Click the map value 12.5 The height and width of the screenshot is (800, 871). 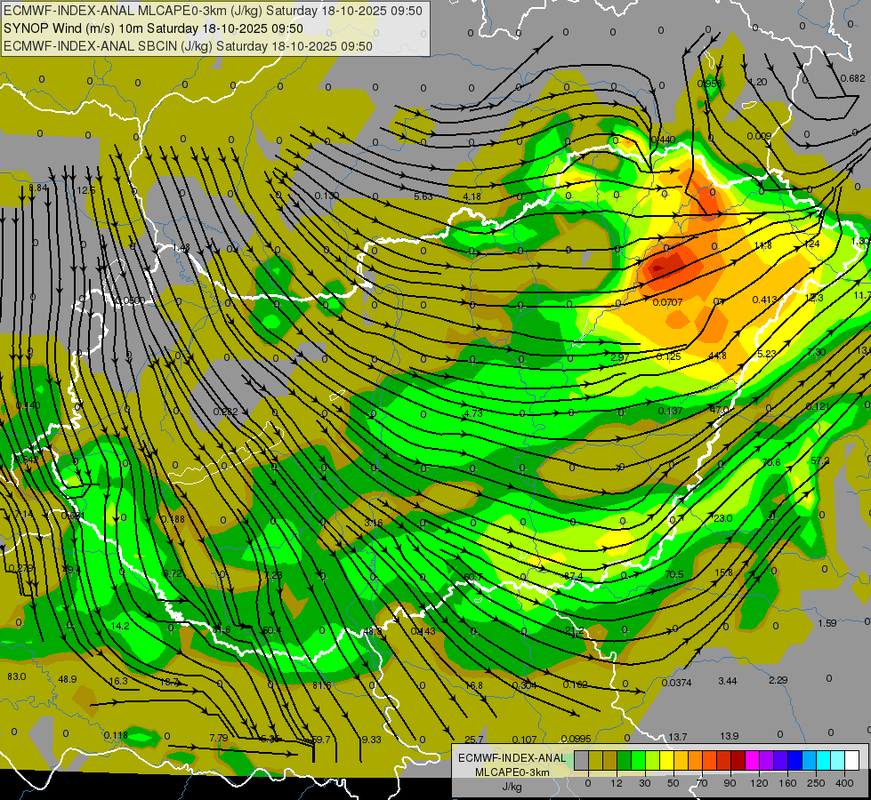coord(86,190)
